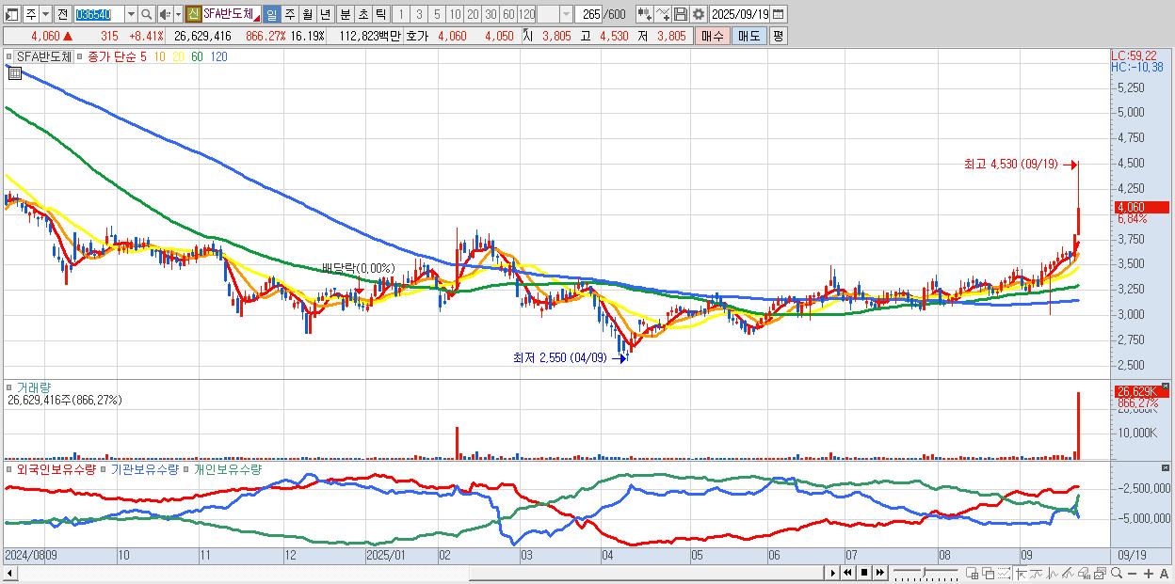
Task: Click the yellow 신 badge icon
Action: [194, 14]
